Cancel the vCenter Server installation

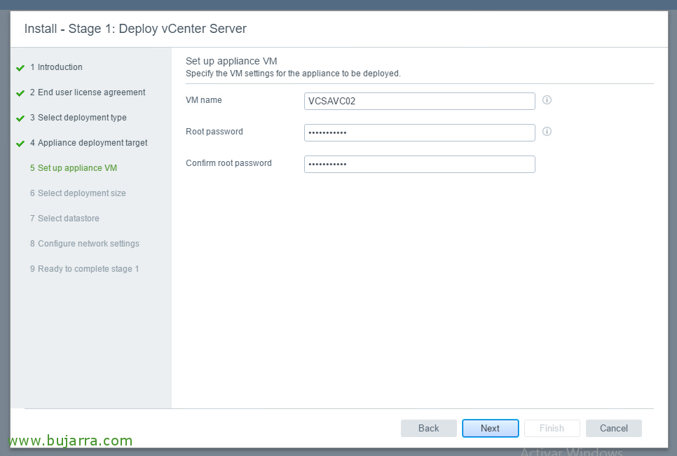tap(613, 428)
